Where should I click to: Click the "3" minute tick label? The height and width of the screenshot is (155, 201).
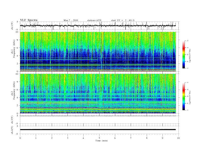[68, 138]
